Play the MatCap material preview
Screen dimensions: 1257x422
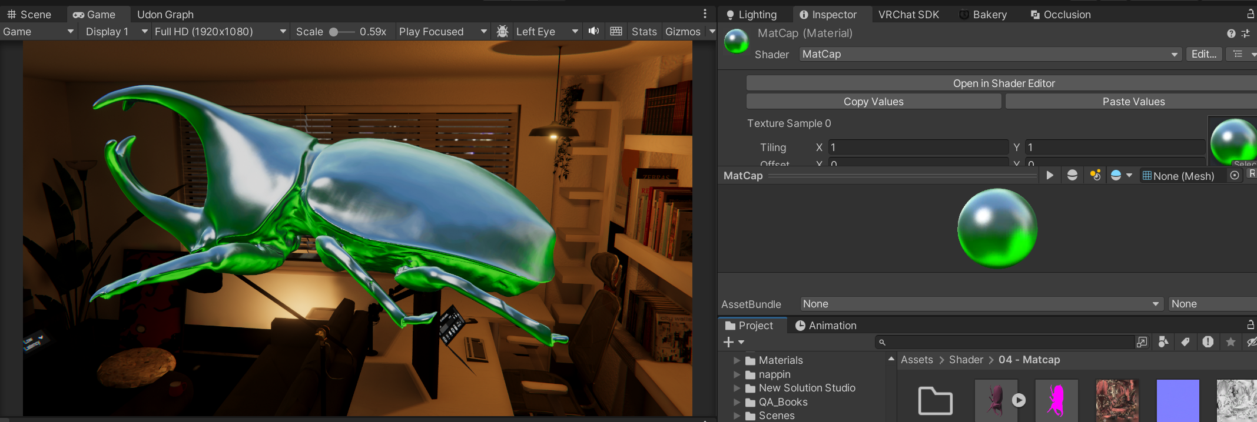click(x=1049, y=176)
